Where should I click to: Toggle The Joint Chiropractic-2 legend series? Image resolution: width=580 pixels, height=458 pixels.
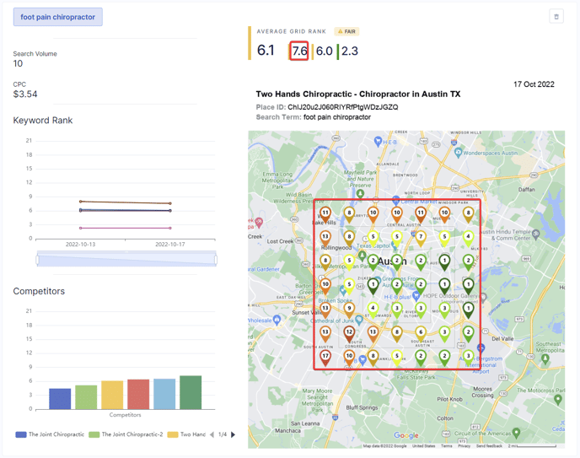[126, 434]
